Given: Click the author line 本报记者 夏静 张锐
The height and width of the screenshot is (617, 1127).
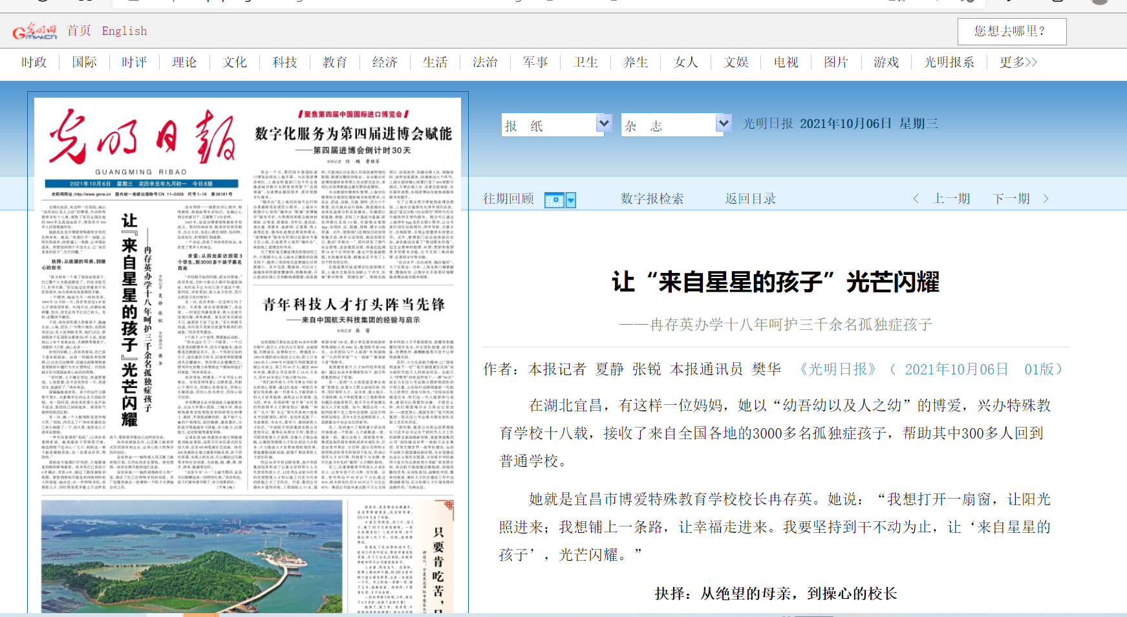Looking at the screenshot, I should point(594,369).
